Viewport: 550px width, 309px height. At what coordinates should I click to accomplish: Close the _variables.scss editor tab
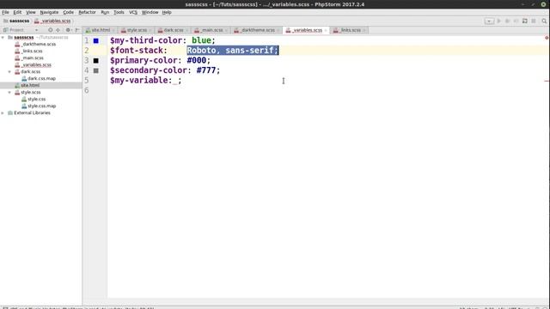(x=326, y=31)
